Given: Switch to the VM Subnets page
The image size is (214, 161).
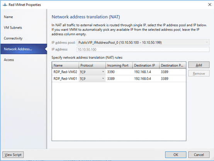Looking at the screenshot, I should click(13, 28).
